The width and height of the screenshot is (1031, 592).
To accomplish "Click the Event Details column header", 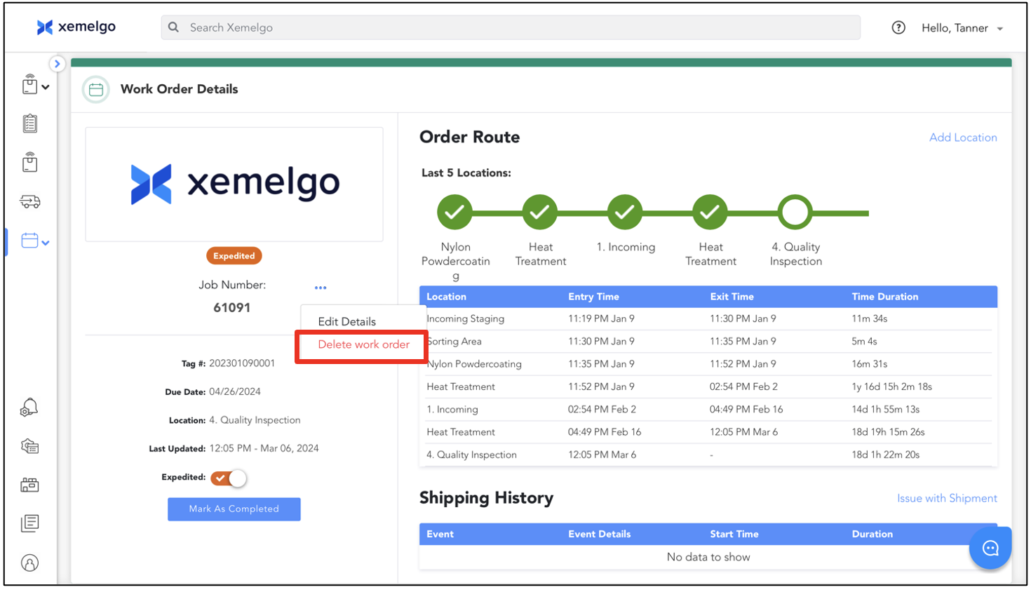I will pos(599,534).
